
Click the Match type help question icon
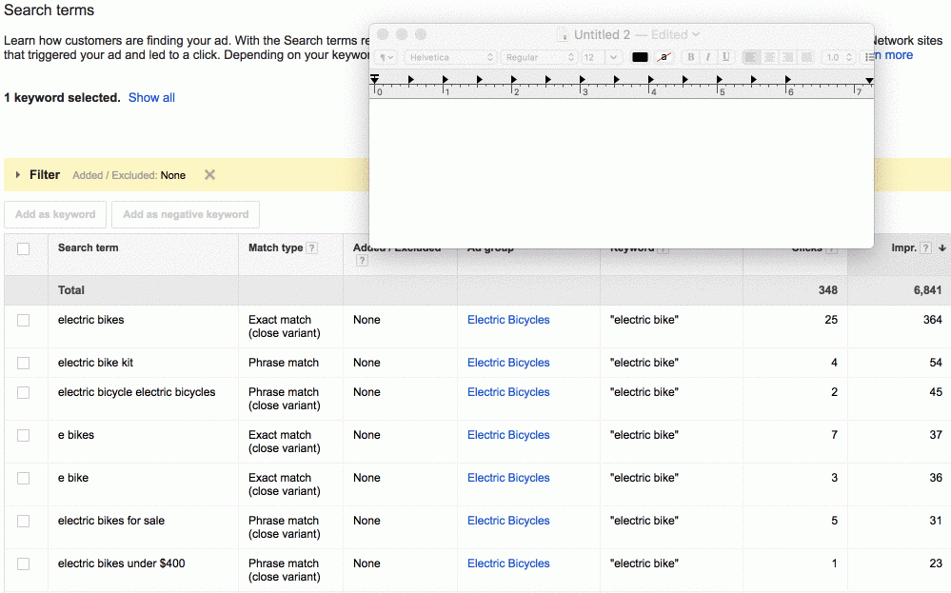[x=311, y=248]
